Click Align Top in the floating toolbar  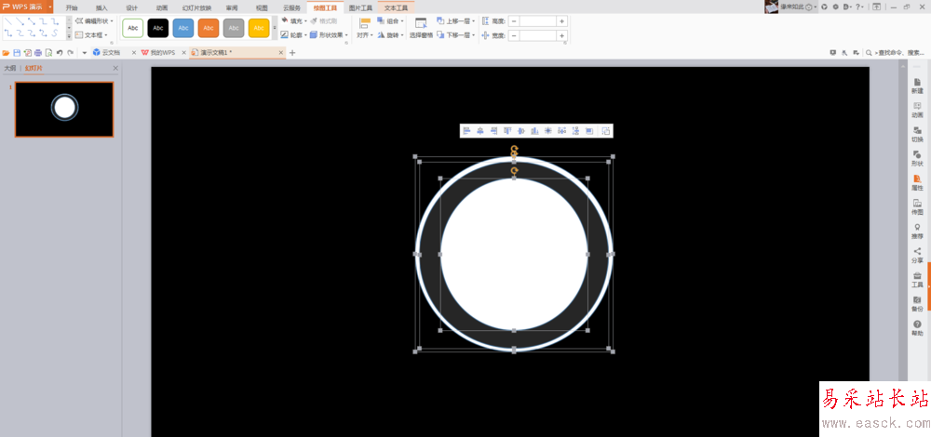[507, 131]
